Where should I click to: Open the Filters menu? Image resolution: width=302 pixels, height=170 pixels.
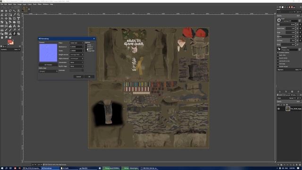point(40,4)
